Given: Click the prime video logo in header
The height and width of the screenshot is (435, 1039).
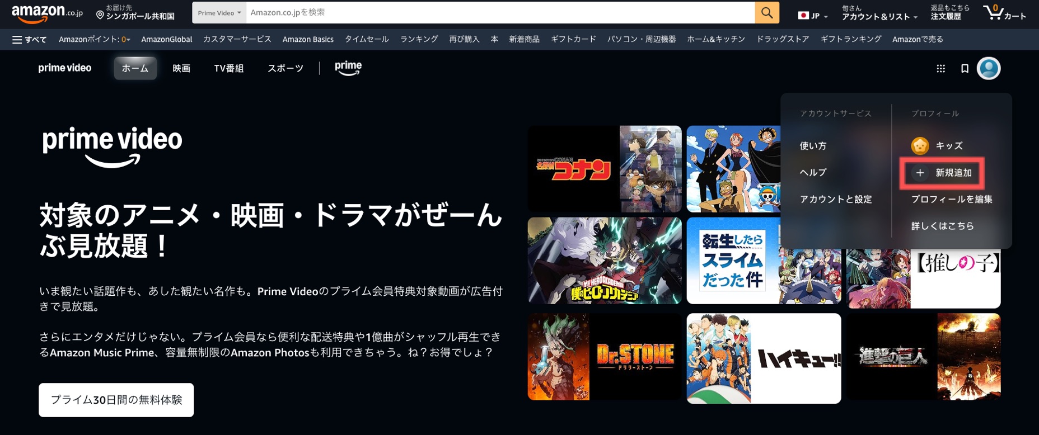Looking at the screenshot, I should point(65,68).
